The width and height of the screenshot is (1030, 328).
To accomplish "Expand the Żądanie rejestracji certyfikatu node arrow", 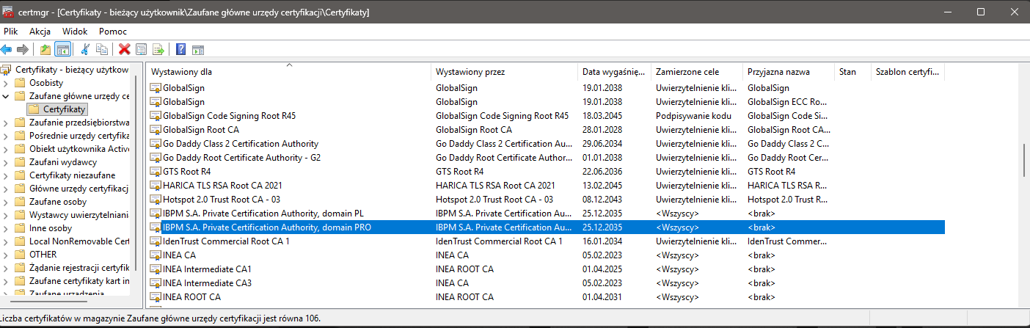I will click(6, 268).
